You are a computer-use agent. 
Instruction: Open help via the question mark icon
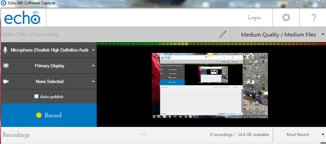pyautogui.click(x=314, y=18)
